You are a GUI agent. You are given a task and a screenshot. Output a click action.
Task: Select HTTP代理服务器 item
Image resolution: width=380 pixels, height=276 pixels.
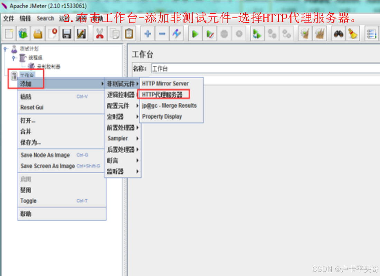171,94
